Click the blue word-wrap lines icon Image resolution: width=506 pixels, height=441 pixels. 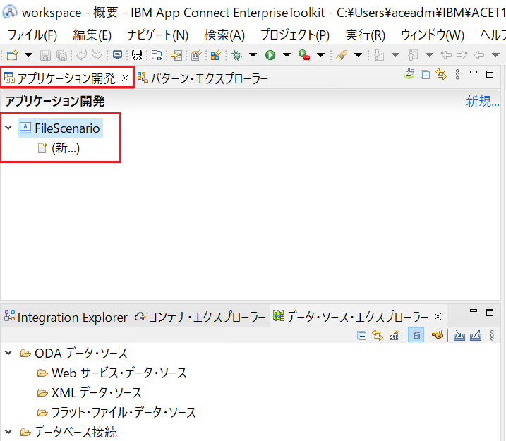(157, 55)
